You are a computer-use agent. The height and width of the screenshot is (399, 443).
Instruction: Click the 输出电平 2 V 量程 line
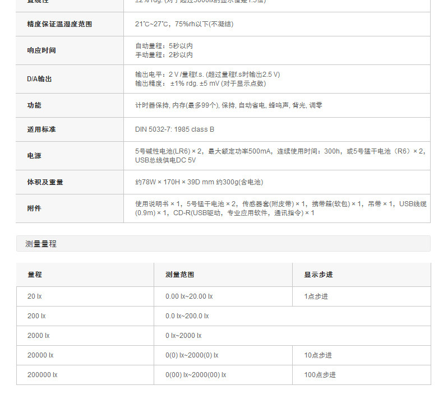tap(207, 75)
